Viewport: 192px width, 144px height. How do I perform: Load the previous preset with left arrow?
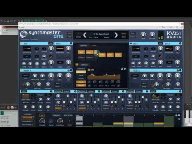point(85,35)
